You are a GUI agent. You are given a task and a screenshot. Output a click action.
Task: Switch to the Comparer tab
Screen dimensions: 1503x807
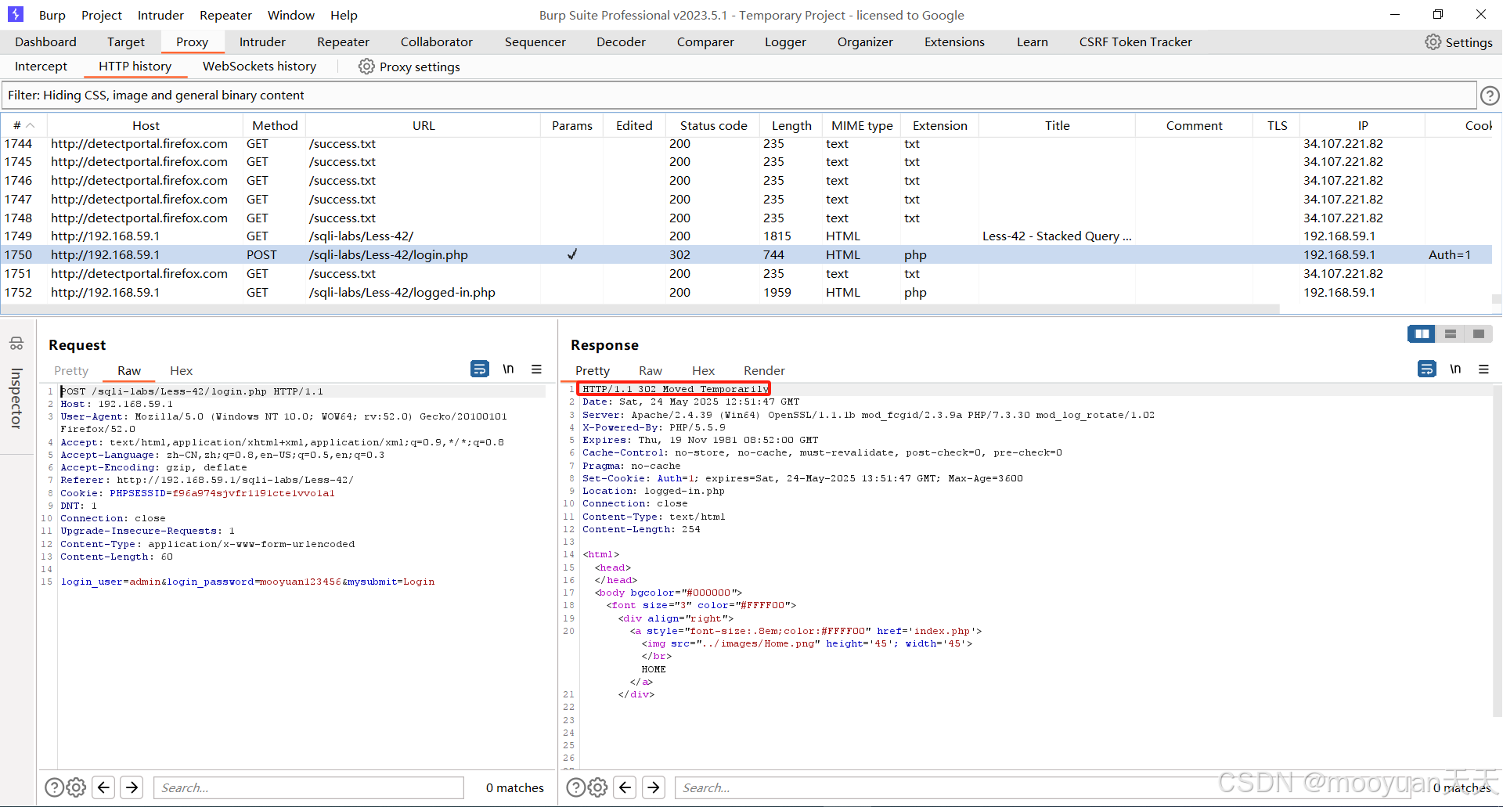click(705, 42)
